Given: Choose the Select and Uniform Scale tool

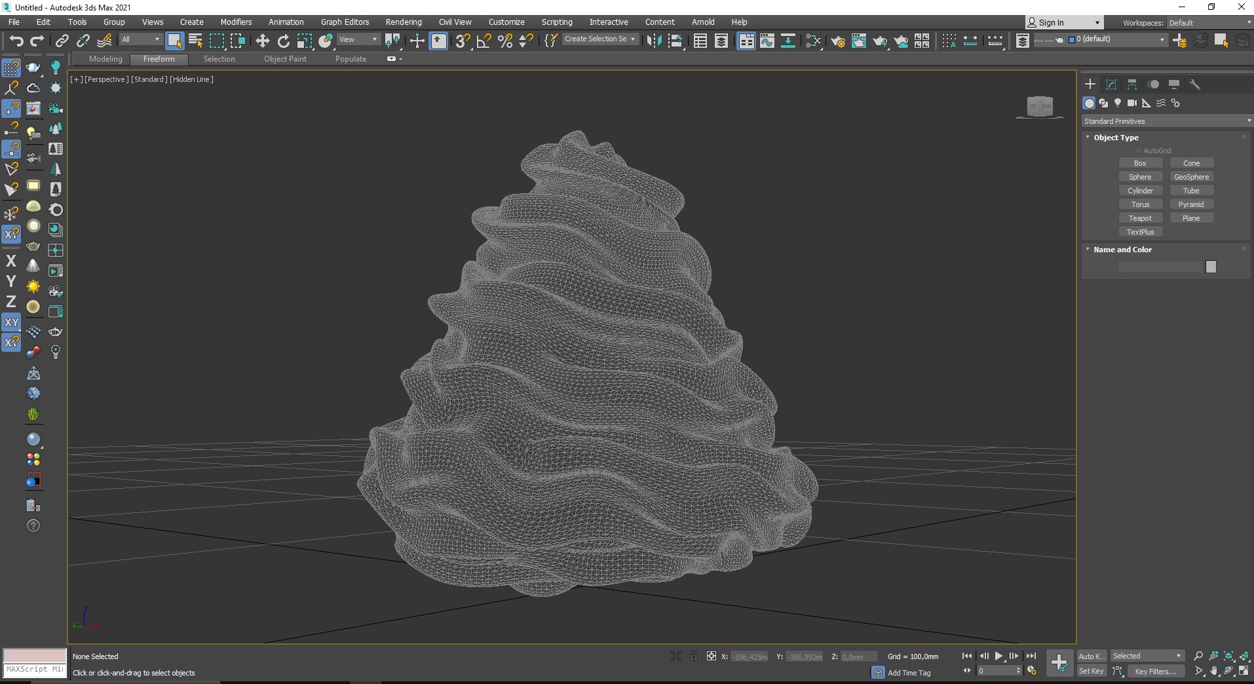Looking at the screenshot, I should click(304, 41).
